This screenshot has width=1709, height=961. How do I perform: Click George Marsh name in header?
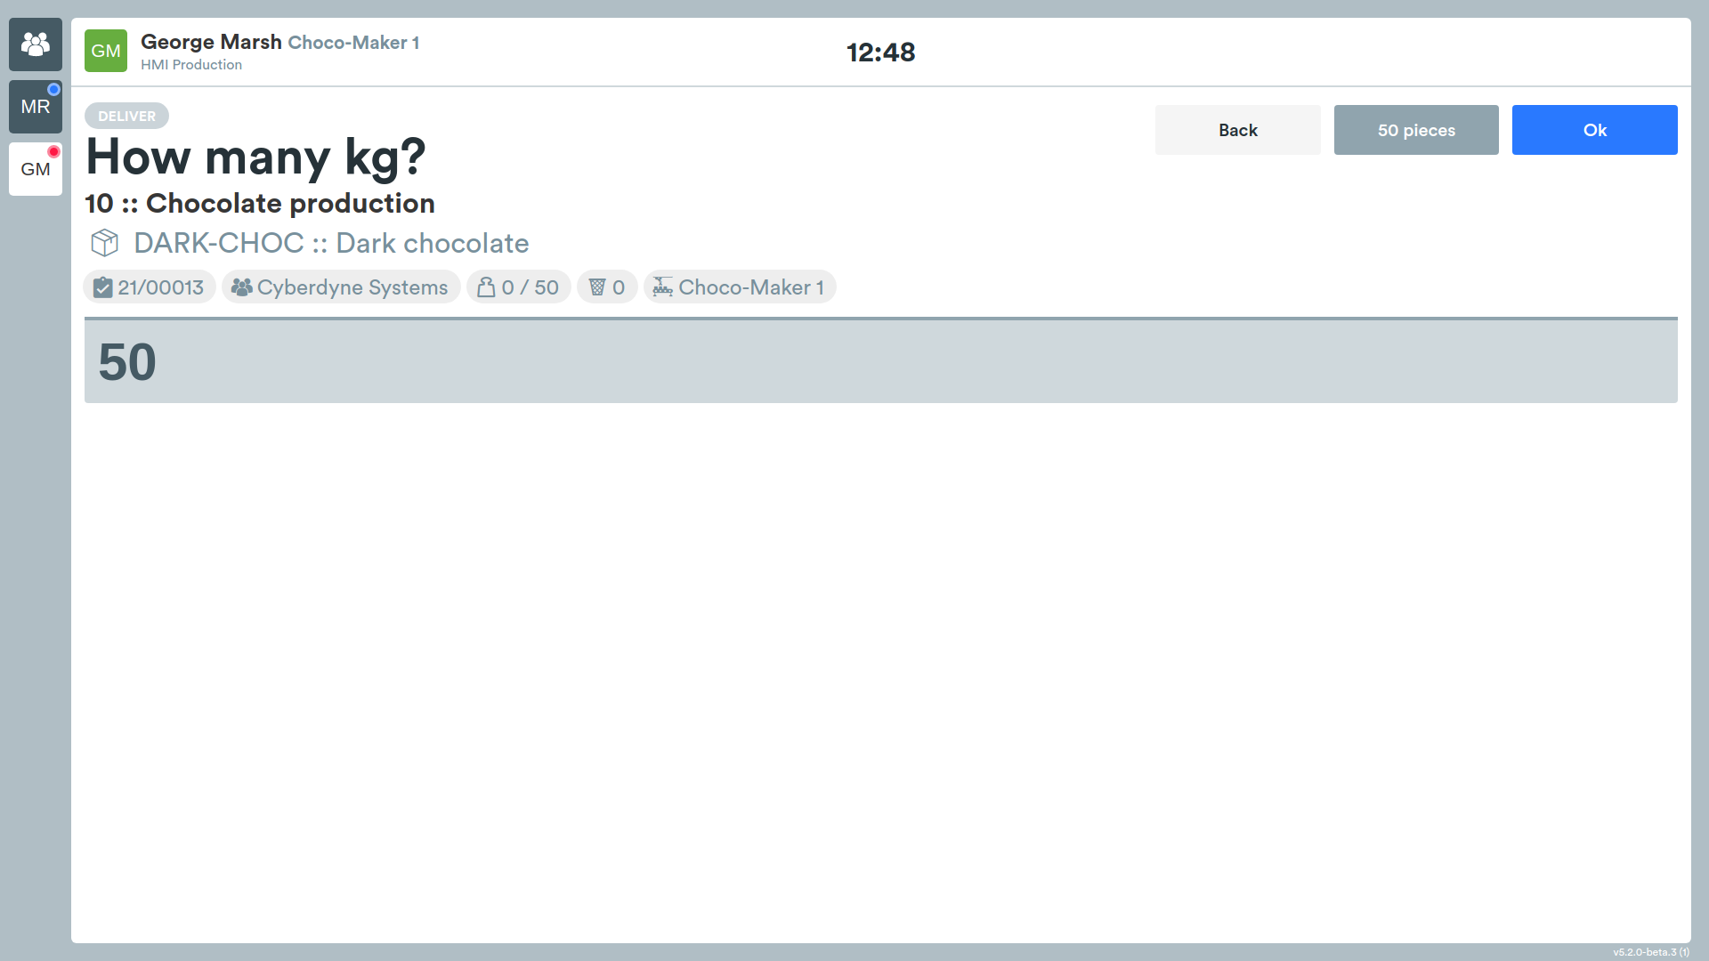pyautogui.click(x=211, y=42)
